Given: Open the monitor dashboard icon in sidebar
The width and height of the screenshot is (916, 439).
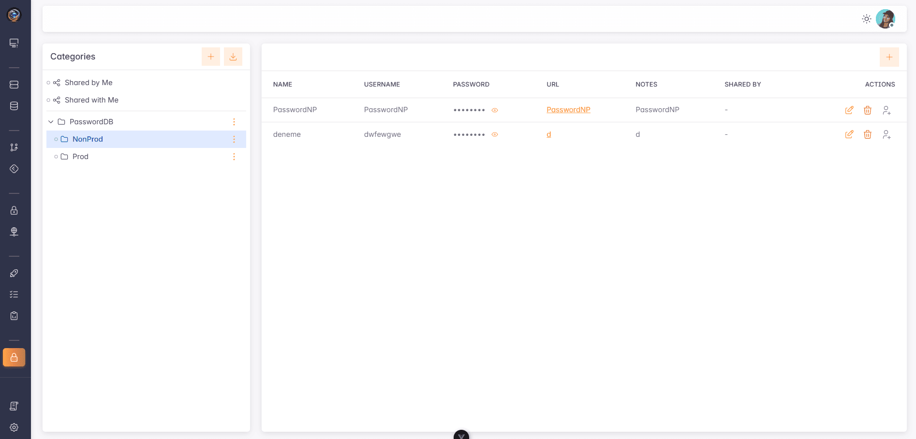Looking at the screenshot, I should click(x=14, y=43).
